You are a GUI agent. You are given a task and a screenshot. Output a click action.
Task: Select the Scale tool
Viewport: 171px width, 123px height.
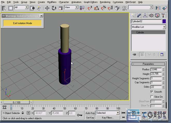click(x=60, y=8)
